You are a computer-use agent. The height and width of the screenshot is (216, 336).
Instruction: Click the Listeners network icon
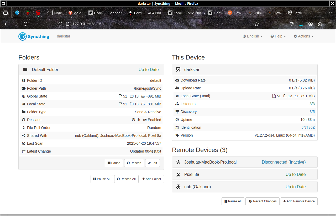coord(177,104)
